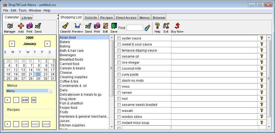275x133 pixels.
Task: Click help icon for miso row
Action: coord(262,86)
